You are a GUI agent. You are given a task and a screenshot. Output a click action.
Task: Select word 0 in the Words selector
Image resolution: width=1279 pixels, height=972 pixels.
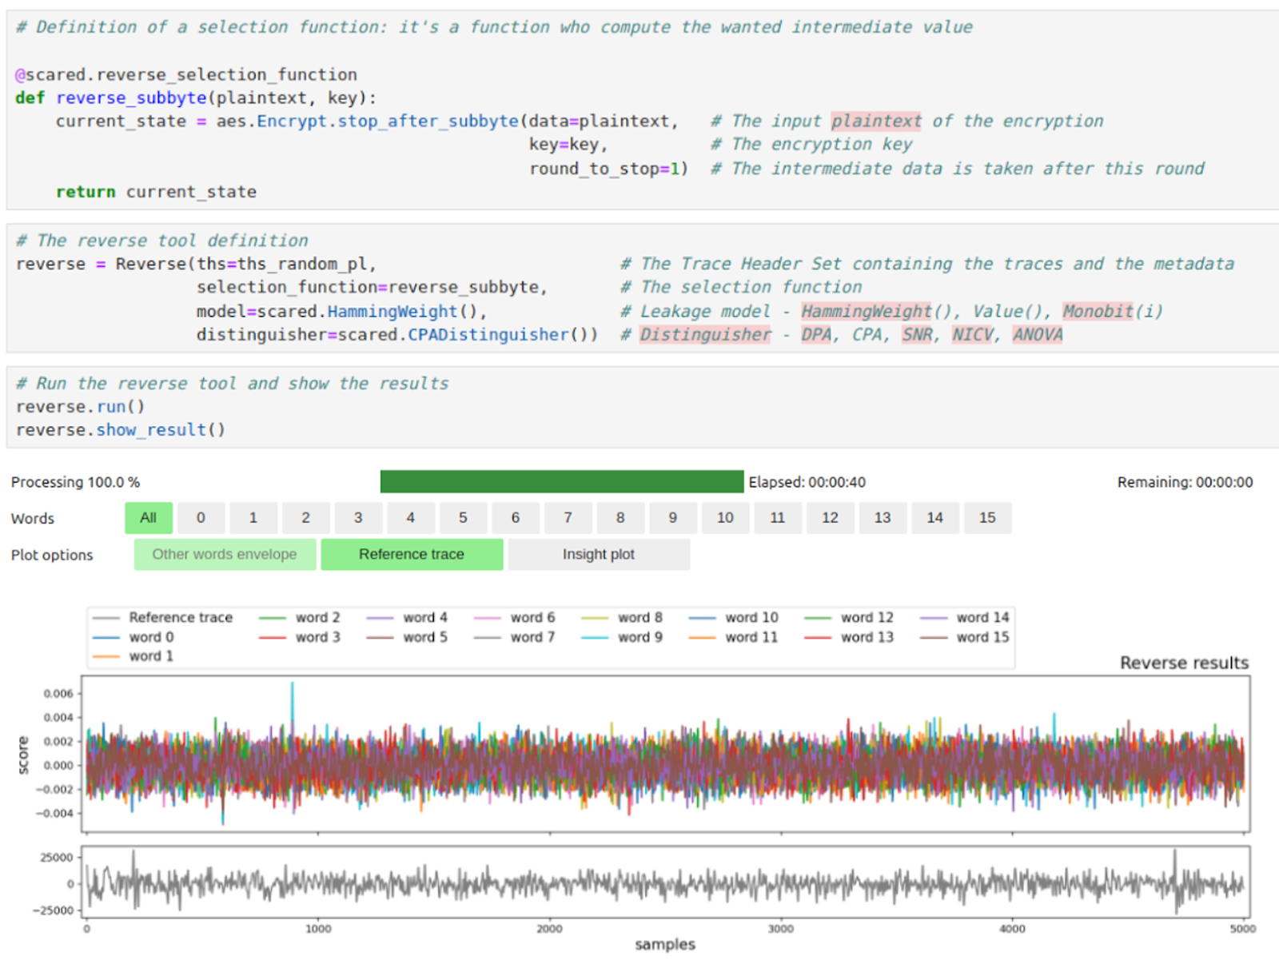coord(201,518)
